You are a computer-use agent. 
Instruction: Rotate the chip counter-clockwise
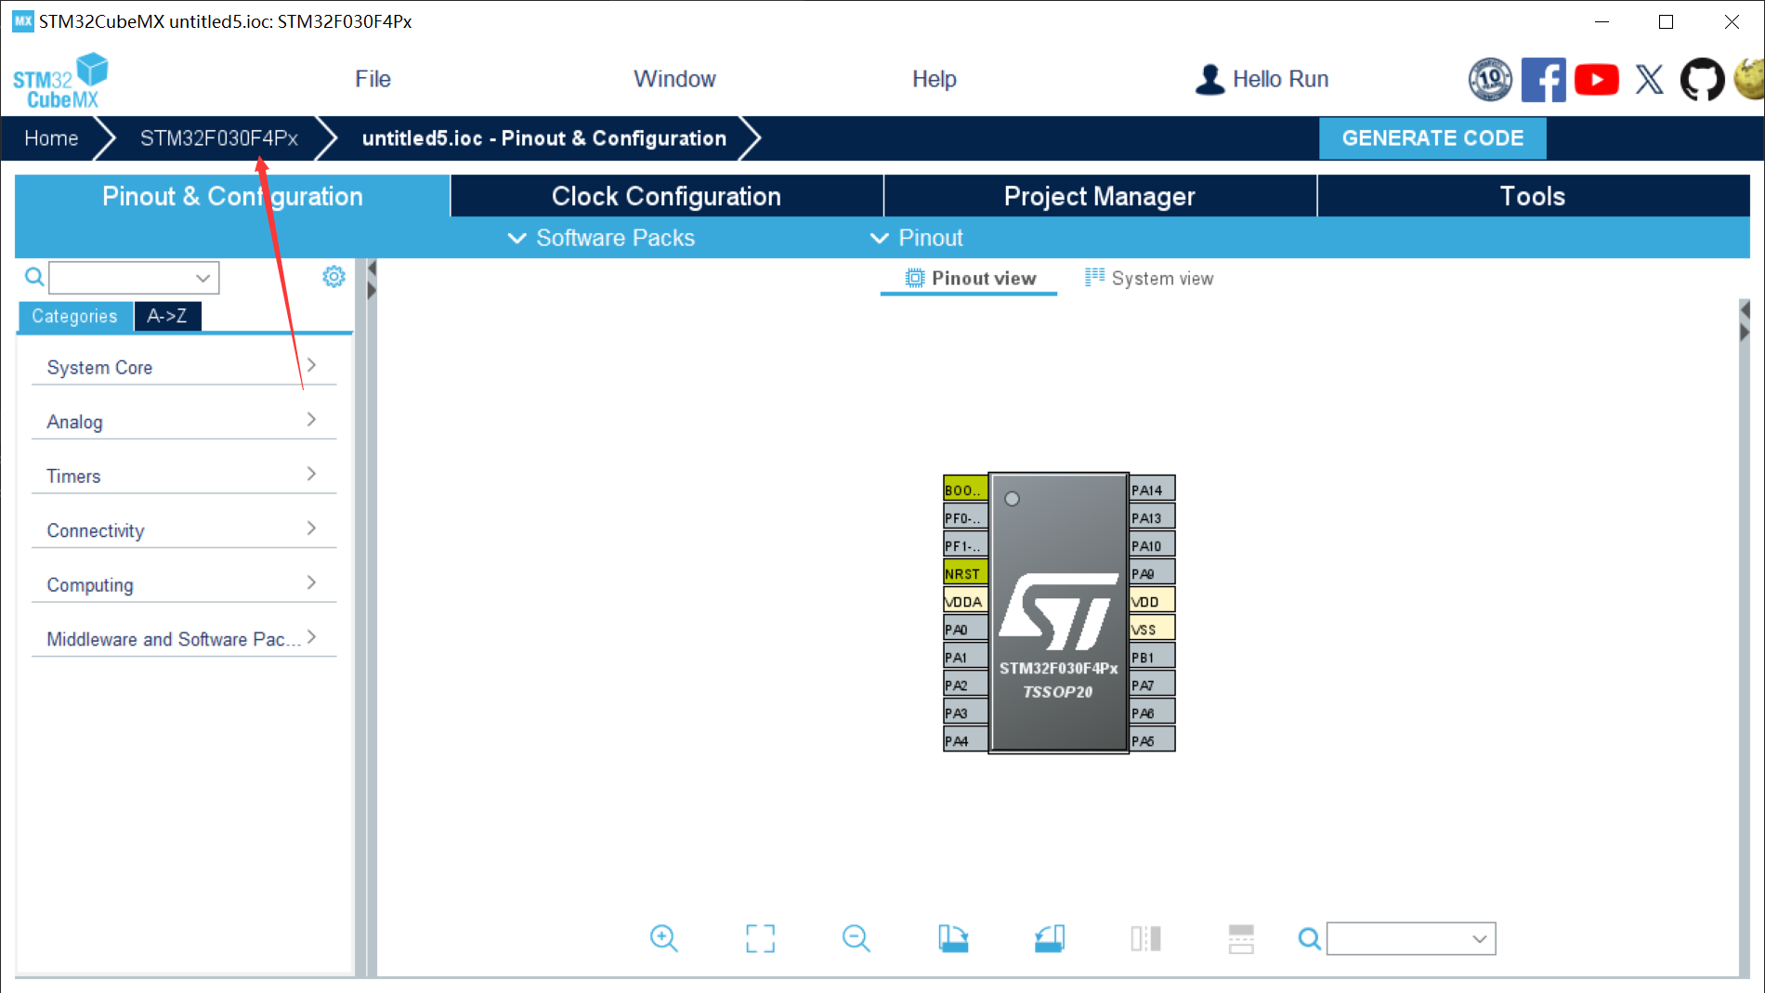[x=1050, y=938]
